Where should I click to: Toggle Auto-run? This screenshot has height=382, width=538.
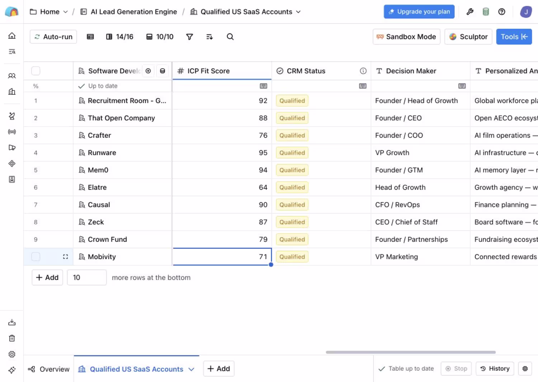[x=53, y=37]
